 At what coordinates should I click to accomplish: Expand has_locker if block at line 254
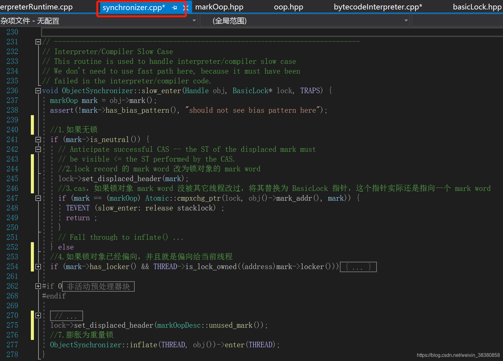coord(38,267)
